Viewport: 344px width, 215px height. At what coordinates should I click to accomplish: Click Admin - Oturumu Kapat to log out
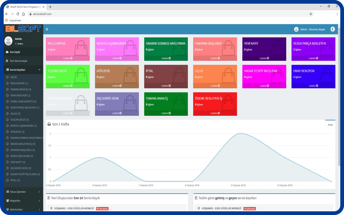click(312, 29)
